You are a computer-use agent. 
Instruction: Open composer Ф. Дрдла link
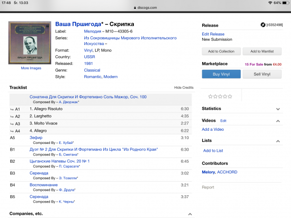pos(67,190)
